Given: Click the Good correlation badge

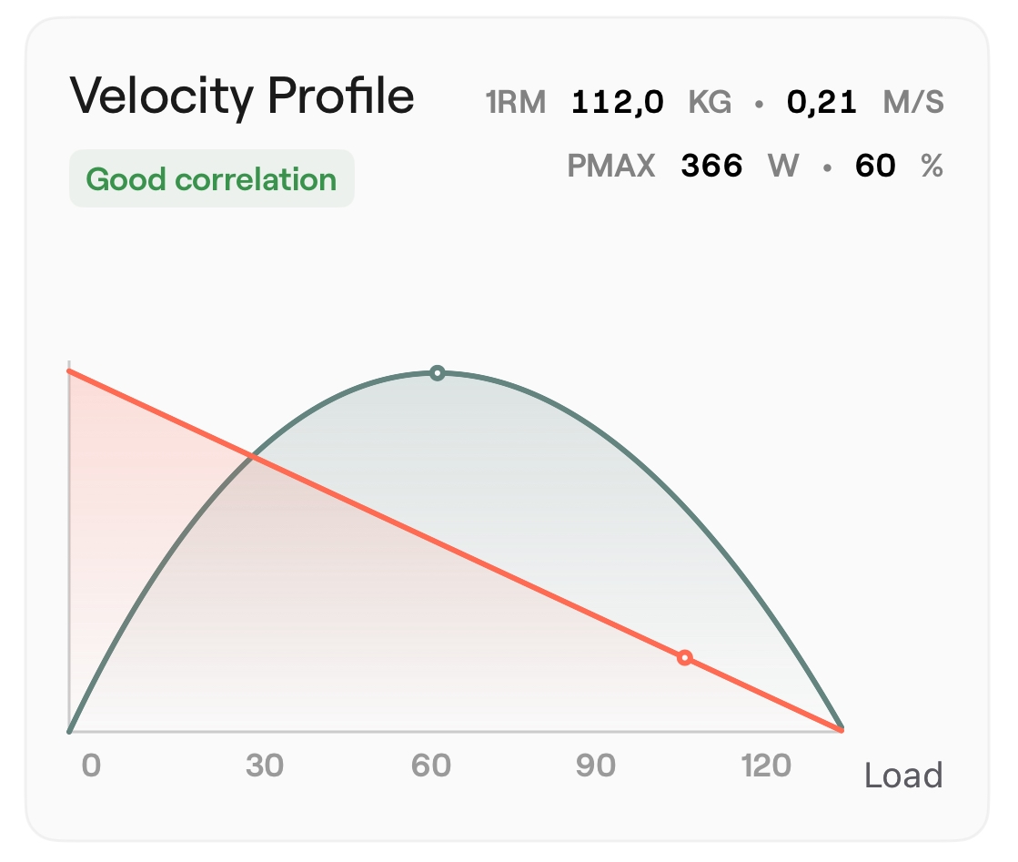Looking at the screenshot, I should pos(211,179).
